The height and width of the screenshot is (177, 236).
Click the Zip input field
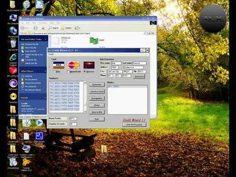click(142, 72)
